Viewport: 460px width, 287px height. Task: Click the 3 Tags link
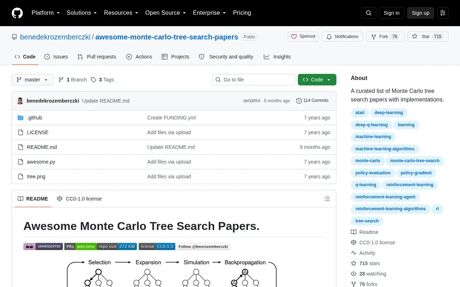[x=102, y=80]
